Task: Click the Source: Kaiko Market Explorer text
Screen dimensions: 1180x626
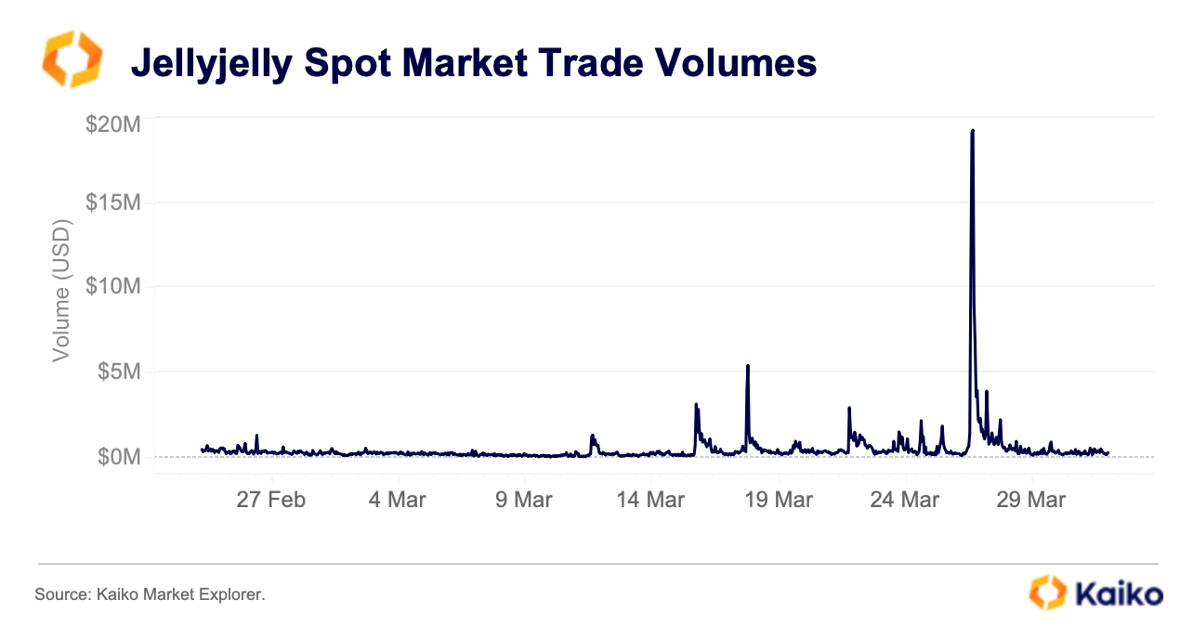Action: [150, 593]
